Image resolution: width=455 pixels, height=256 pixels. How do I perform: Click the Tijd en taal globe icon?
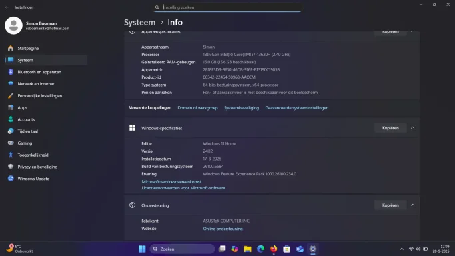(x=11, y=131)
